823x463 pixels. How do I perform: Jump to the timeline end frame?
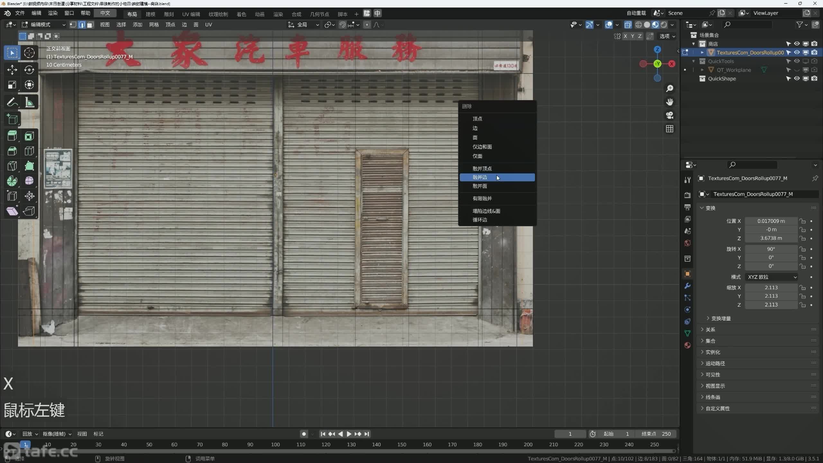pyautogui.click(x=367, y=434)
